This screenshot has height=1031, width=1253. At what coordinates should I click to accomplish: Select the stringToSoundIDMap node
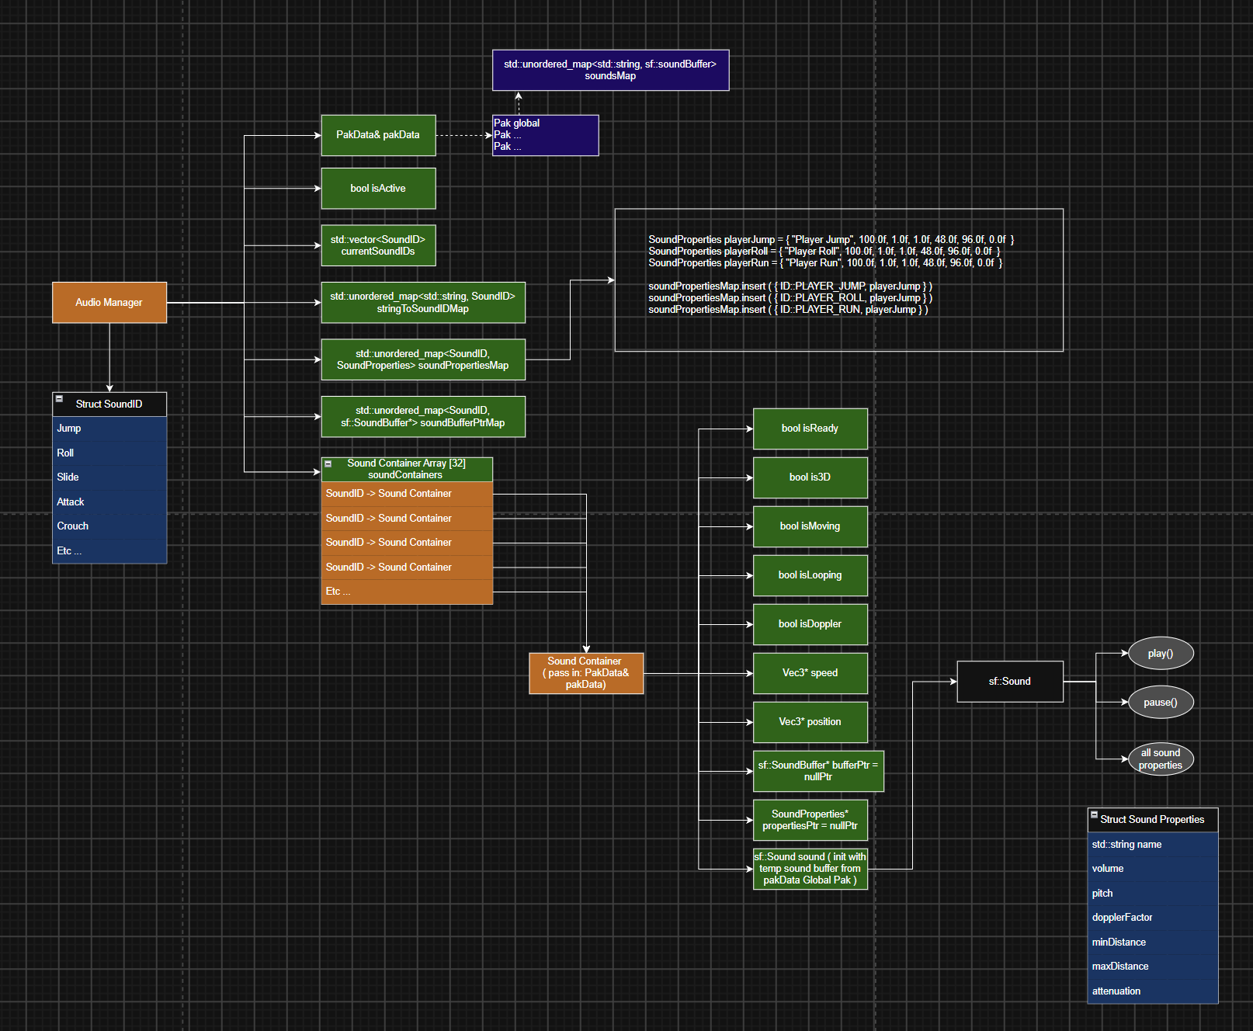(x=423, y=303)
